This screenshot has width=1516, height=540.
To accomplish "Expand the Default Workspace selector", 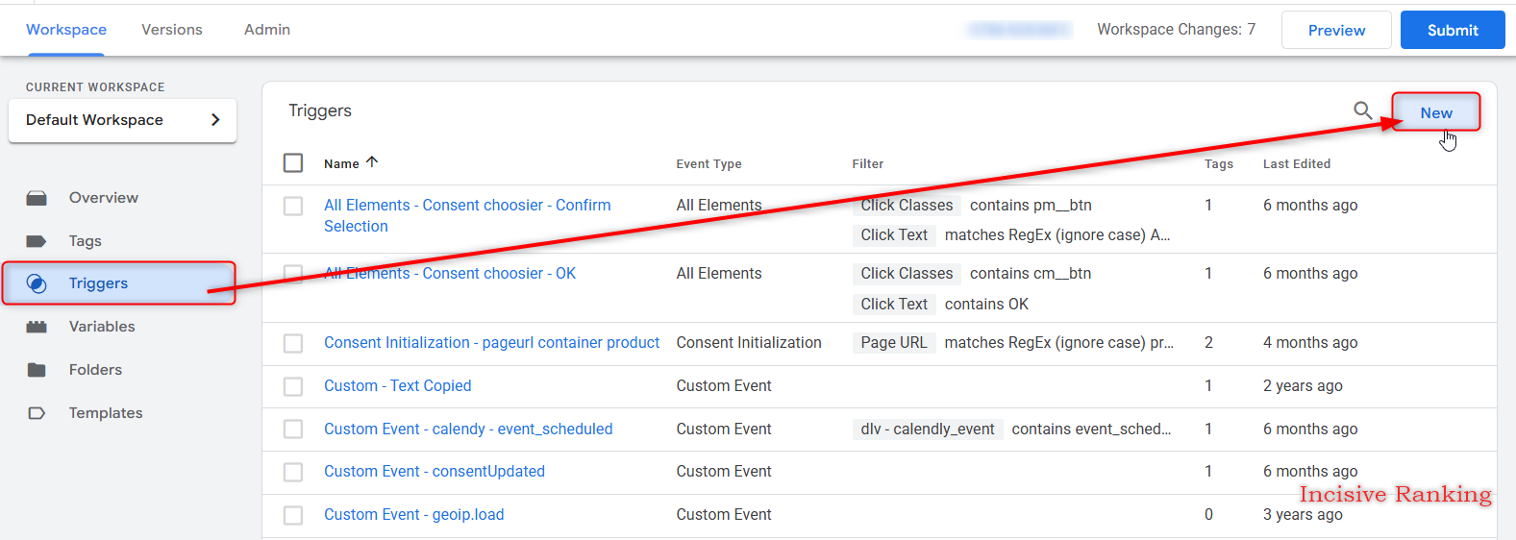I will (122, 120).
